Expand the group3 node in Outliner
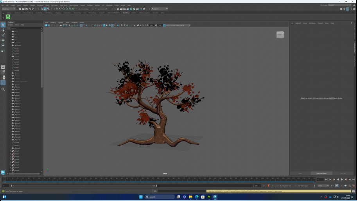 point(10,156)
